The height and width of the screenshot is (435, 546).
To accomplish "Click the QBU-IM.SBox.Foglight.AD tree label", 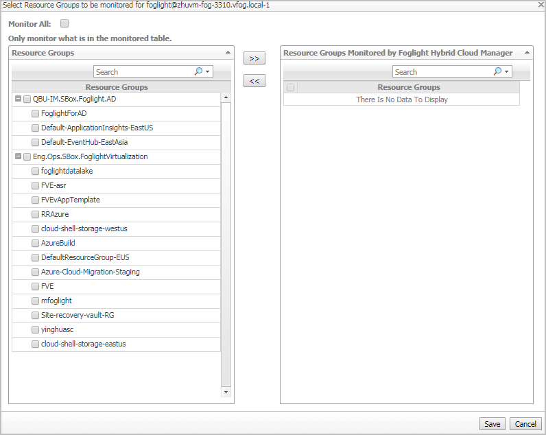I will pos(75,99).
